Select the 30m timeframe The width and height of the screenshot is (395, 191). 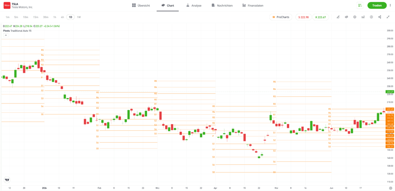tap(46, 17)
